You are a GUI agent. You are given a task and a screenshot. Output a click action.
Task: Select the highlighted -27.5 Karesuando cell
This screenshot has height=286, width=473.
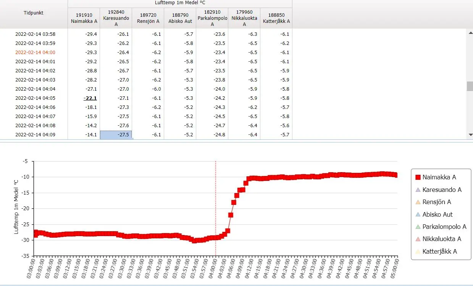point(116,135)
